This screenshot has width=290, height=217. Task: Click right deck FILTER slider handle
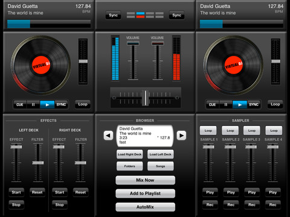(x=80, y=163)
